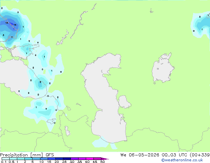Select the 0.5–1 mm legend color swatch

13,159
